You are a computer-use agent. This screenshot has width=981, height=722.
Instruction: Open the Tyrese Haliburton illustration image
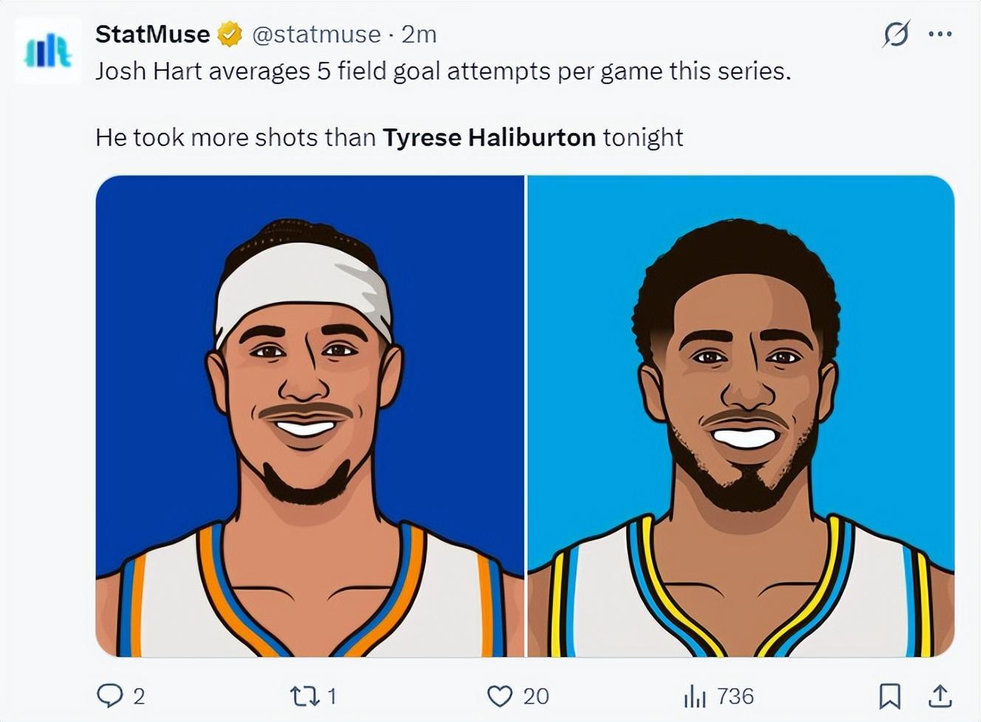point(740,416)
